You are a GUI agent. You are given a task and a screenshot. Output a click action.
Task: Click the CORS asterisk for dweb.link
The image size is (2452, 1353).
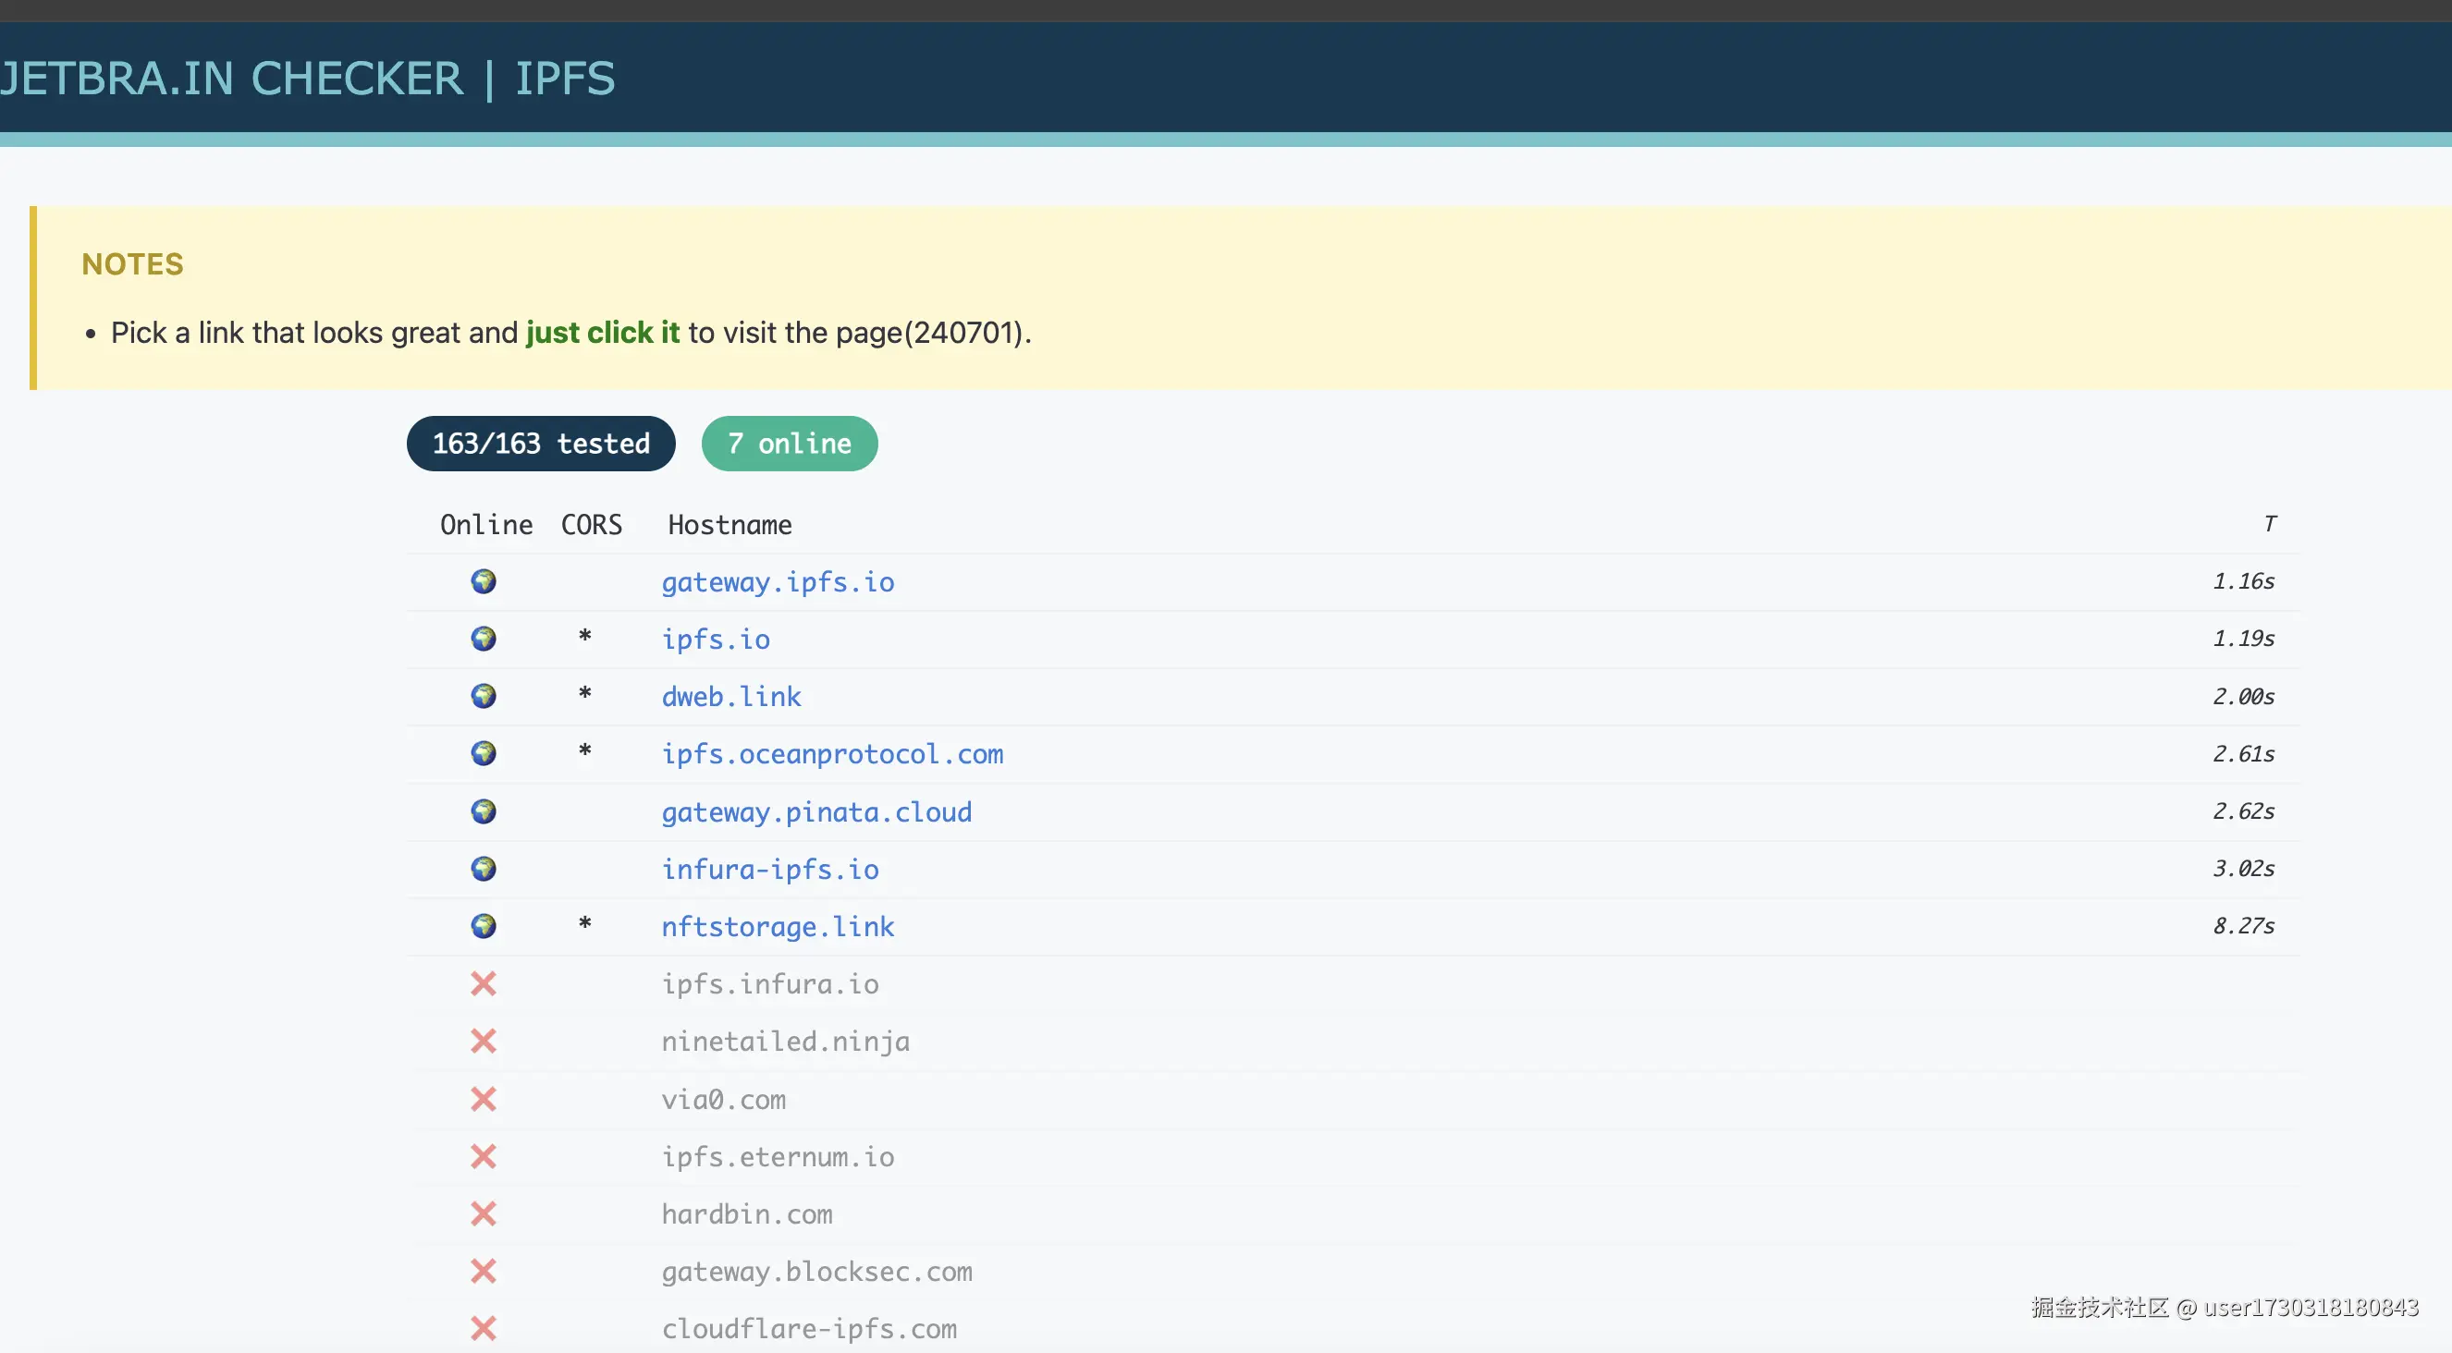tap(585, 694)
